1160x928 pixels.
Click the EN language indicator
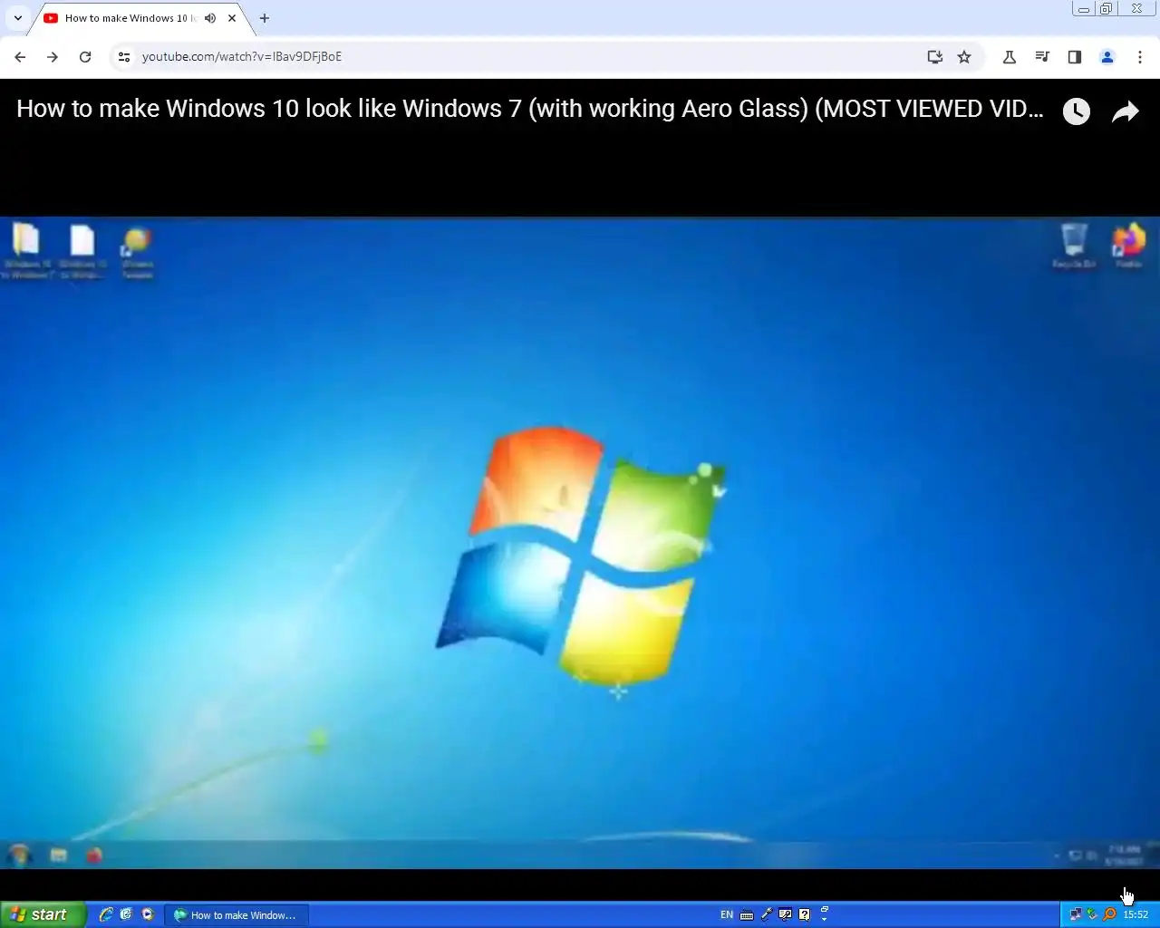click(727, 915)
